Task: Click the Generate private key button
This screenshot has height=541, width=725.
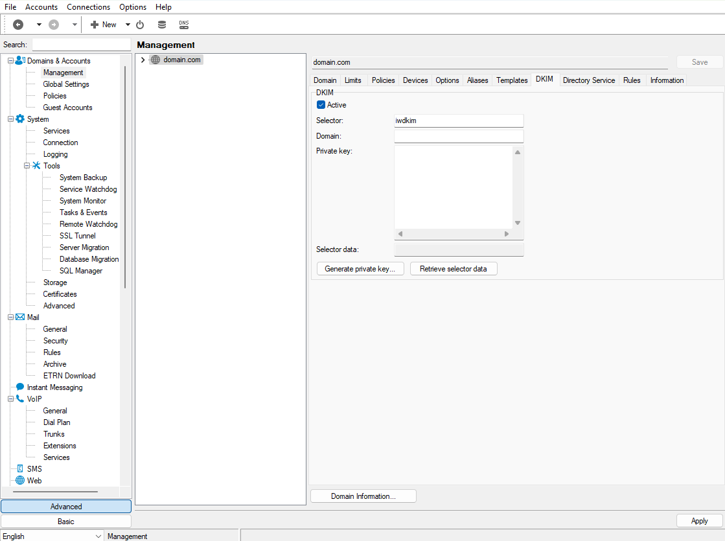Action: coord(360,269)
